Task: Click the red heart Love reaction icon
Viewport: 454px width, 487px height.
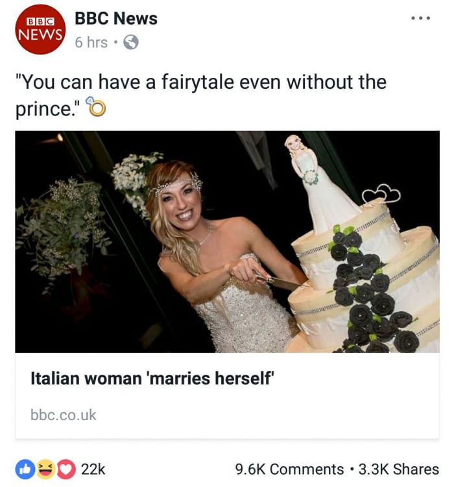Action: (x=66, y=469)
